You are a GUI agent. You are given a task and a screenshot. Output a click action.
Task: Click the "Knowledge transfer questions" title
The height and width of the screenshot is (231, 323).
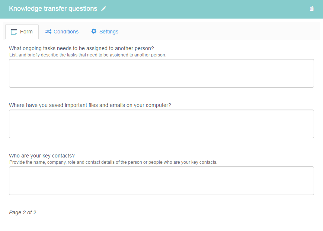53,9
